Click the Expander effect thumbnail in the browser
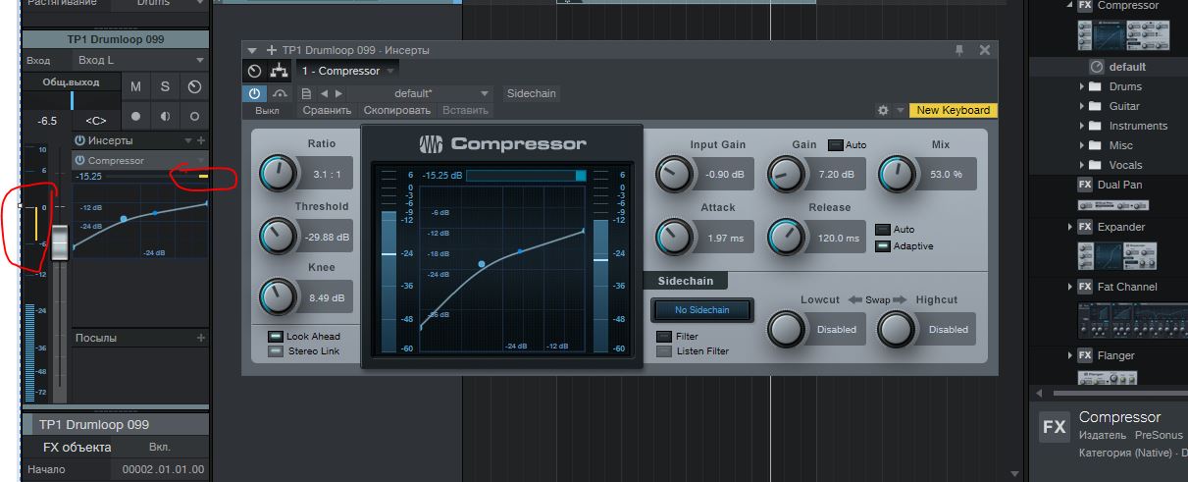 (1118, 256)
